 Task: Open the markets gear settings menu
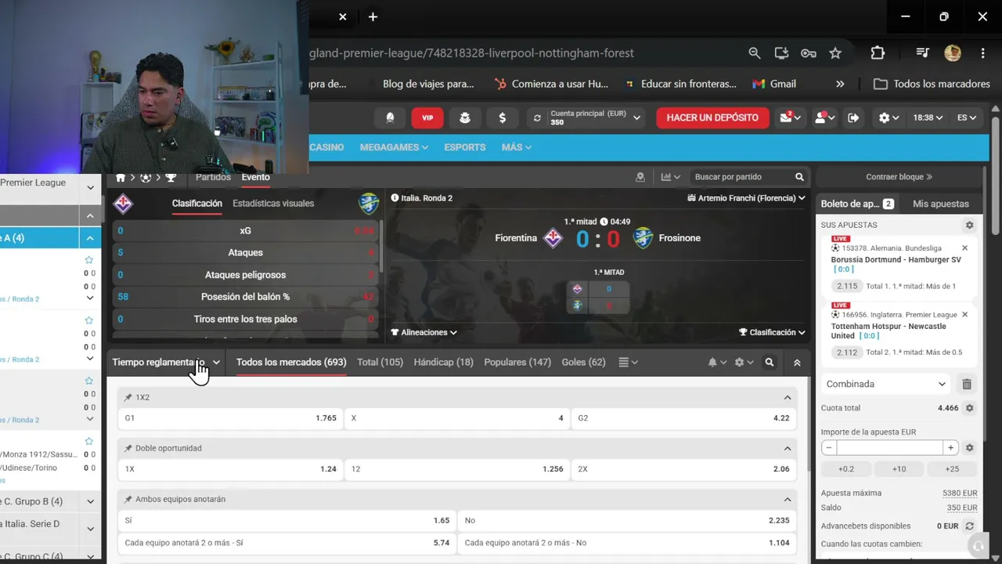tap(744, 363)
